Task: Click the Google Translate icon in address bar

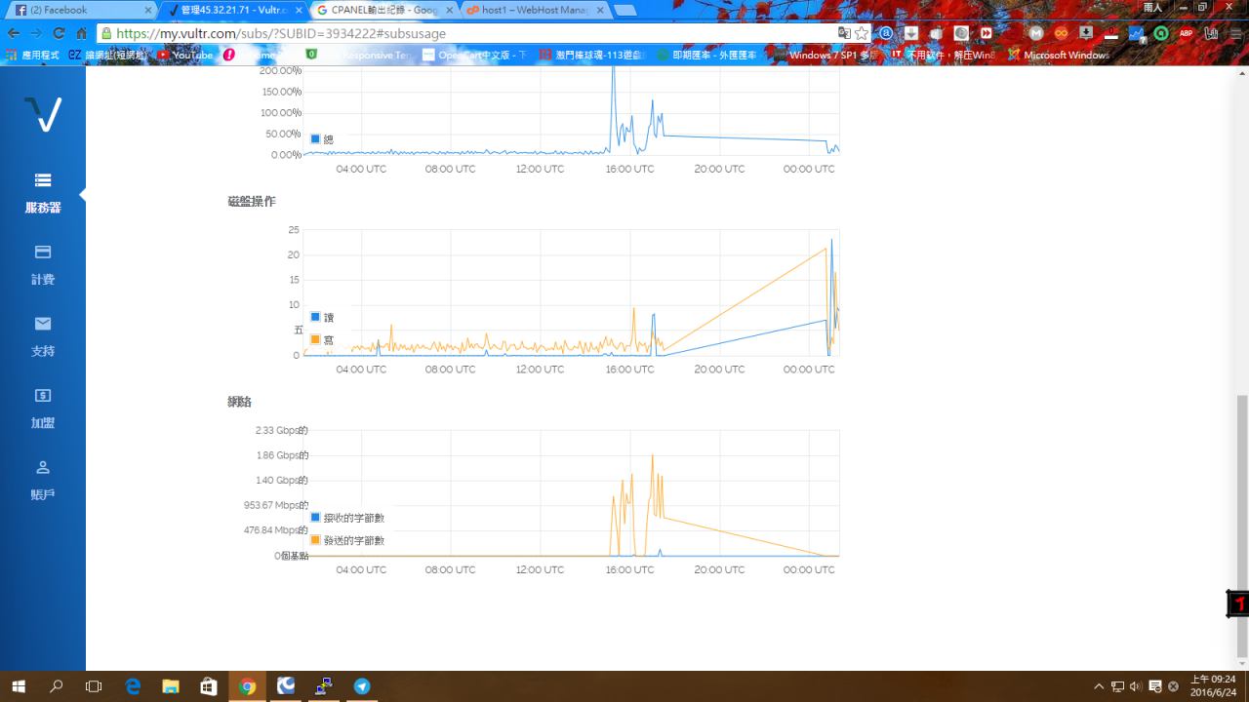Action: [844, 33]
